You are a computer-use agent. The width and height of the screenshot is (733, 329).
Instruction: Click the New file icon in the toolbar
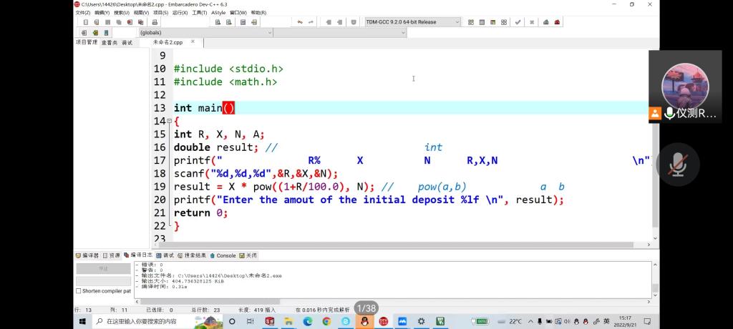tap(86, 22)
